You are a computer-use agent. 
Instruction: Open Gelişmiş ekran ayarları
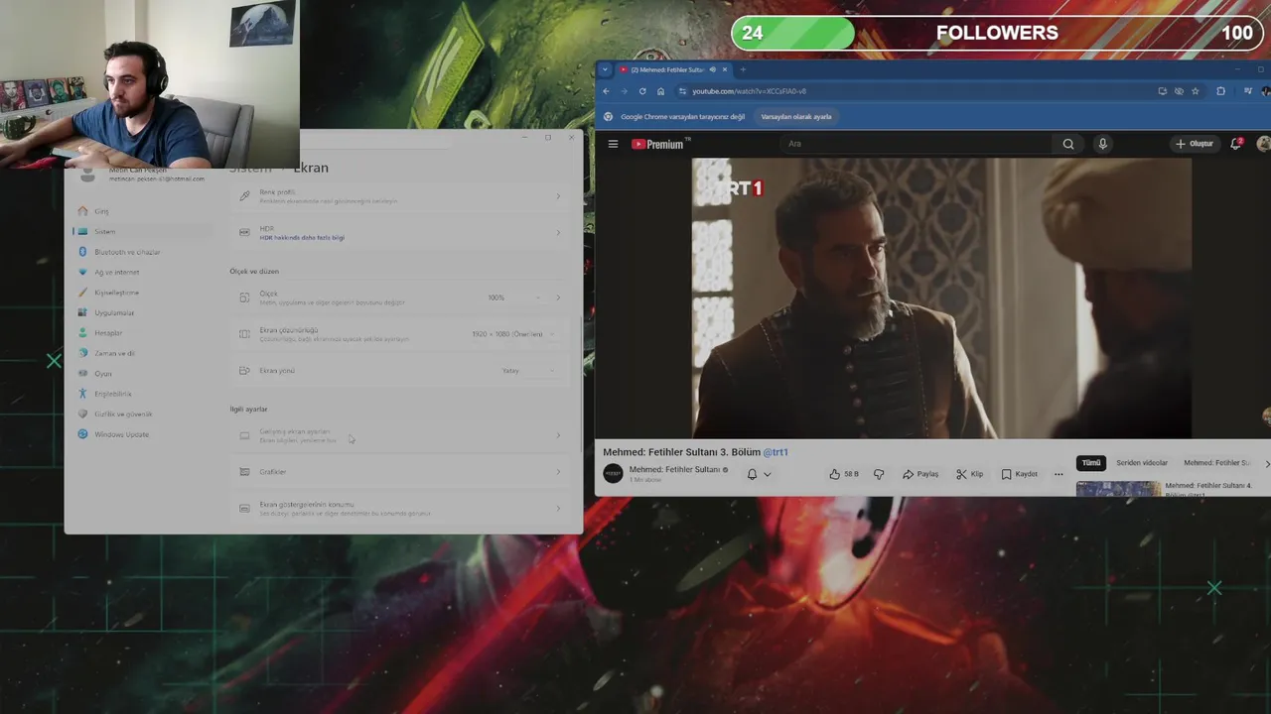(399, 435)
